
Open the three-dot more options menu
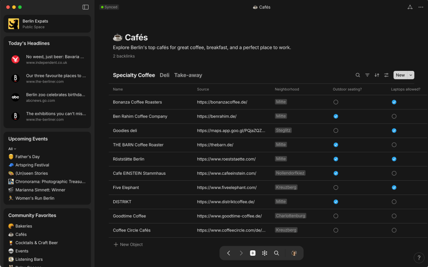tap(420, 7)
